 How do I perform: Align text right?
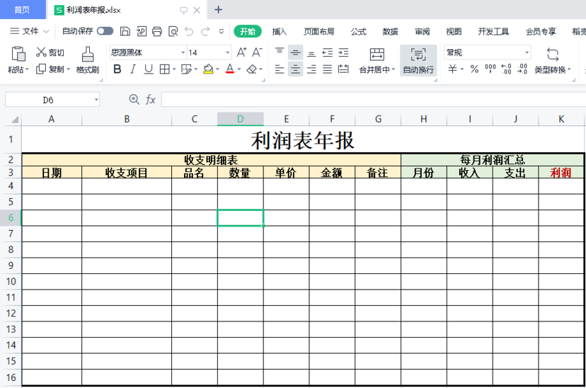pyautogui.click(x=311, y=69)
